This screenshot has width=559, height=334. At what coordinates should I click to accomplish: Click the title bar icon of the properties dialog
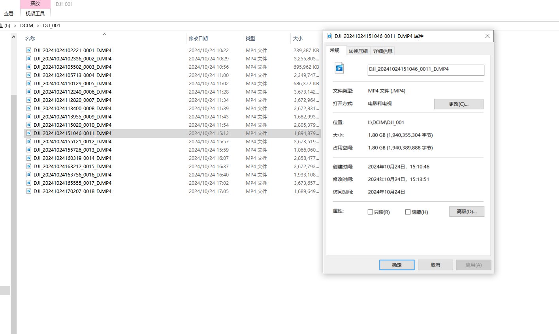pyautogui.click(x=329, y=36)
